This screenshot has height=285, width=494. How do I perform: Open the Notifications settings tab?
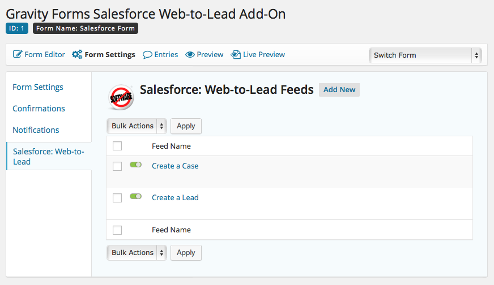coord(36,130)
